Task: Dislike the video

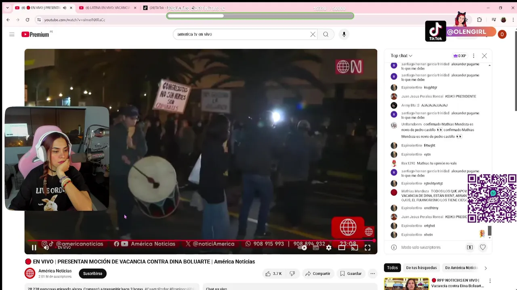Action: coord(292,273)
